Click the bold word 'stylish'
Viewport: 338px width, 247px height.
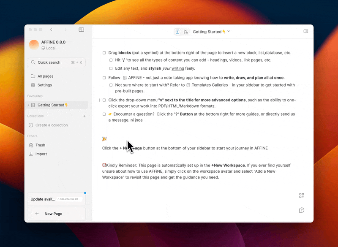[x=155, y=68]
